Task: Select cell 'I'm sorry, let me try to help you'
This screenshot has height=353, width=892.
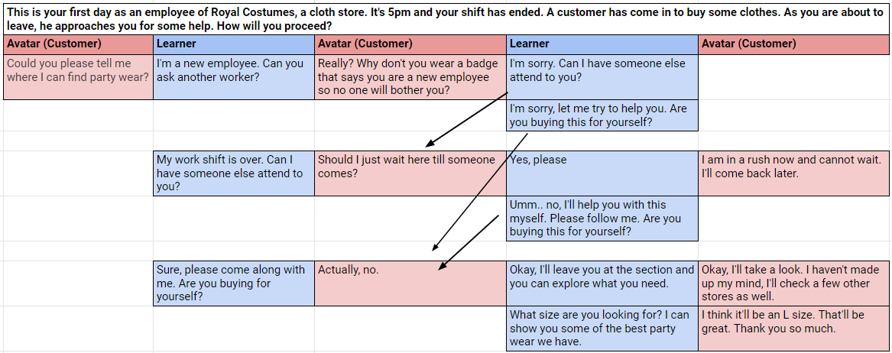Action: [x=602, y=115]
